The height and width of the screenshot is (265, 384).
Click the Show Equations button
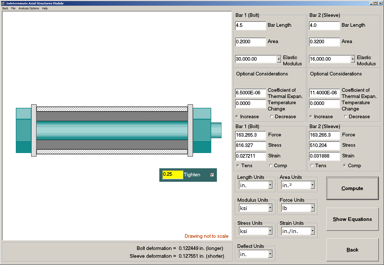point(352,219)
